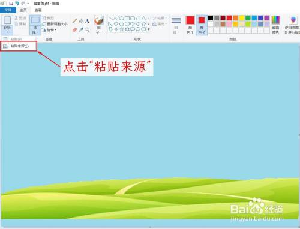Pick the Up arrow shape

pos(143,24)
